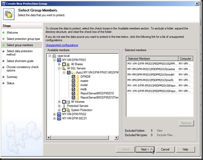203x160 pixels.
Task: Click the Cancel button
Action: tap(165, 149)
